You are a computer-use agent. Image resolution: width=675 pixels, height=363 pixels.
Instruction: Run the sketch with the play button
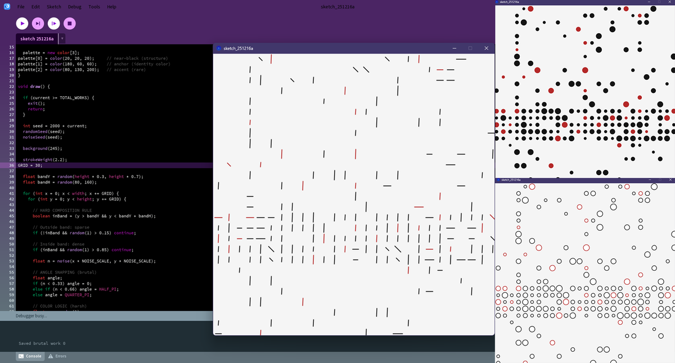(x=21, y=24)
